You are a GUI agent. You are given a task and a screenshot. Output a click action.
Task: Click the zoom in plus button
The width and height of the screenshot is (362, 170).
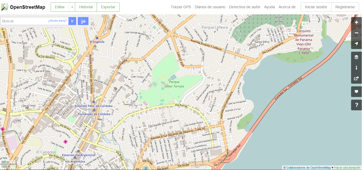click(x=356, y=22)
